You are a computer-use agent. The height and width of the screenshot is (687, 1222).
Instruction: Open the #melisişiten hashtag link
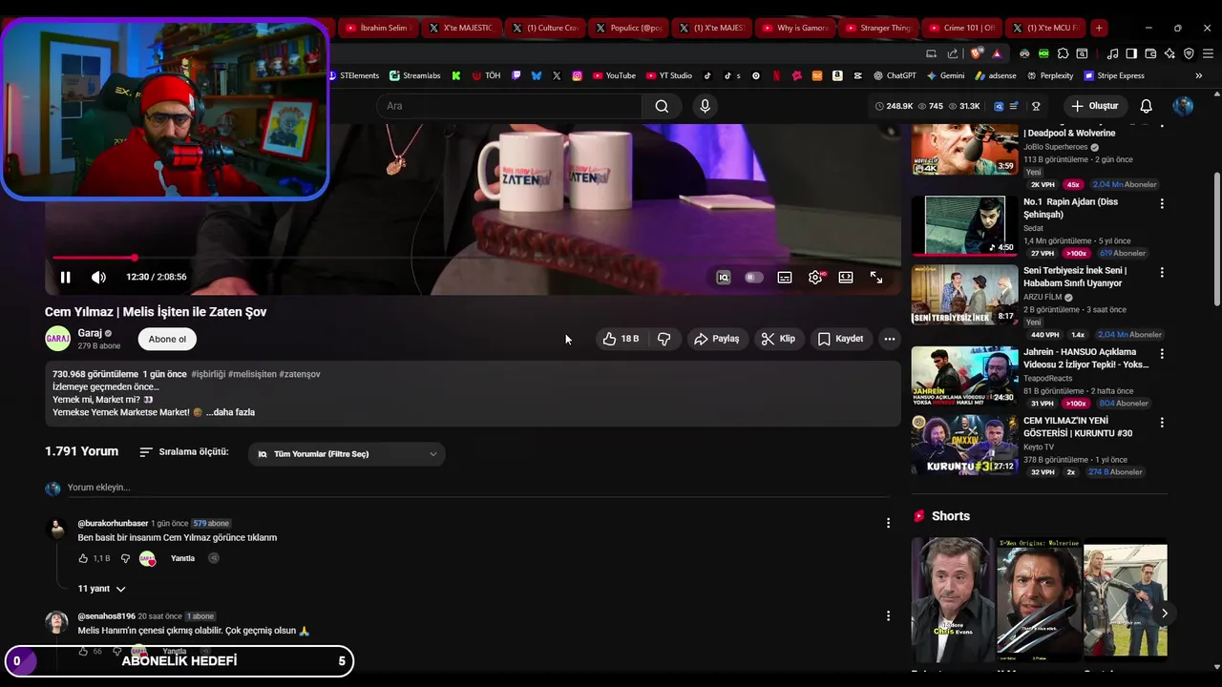click(x=252, y=374)
